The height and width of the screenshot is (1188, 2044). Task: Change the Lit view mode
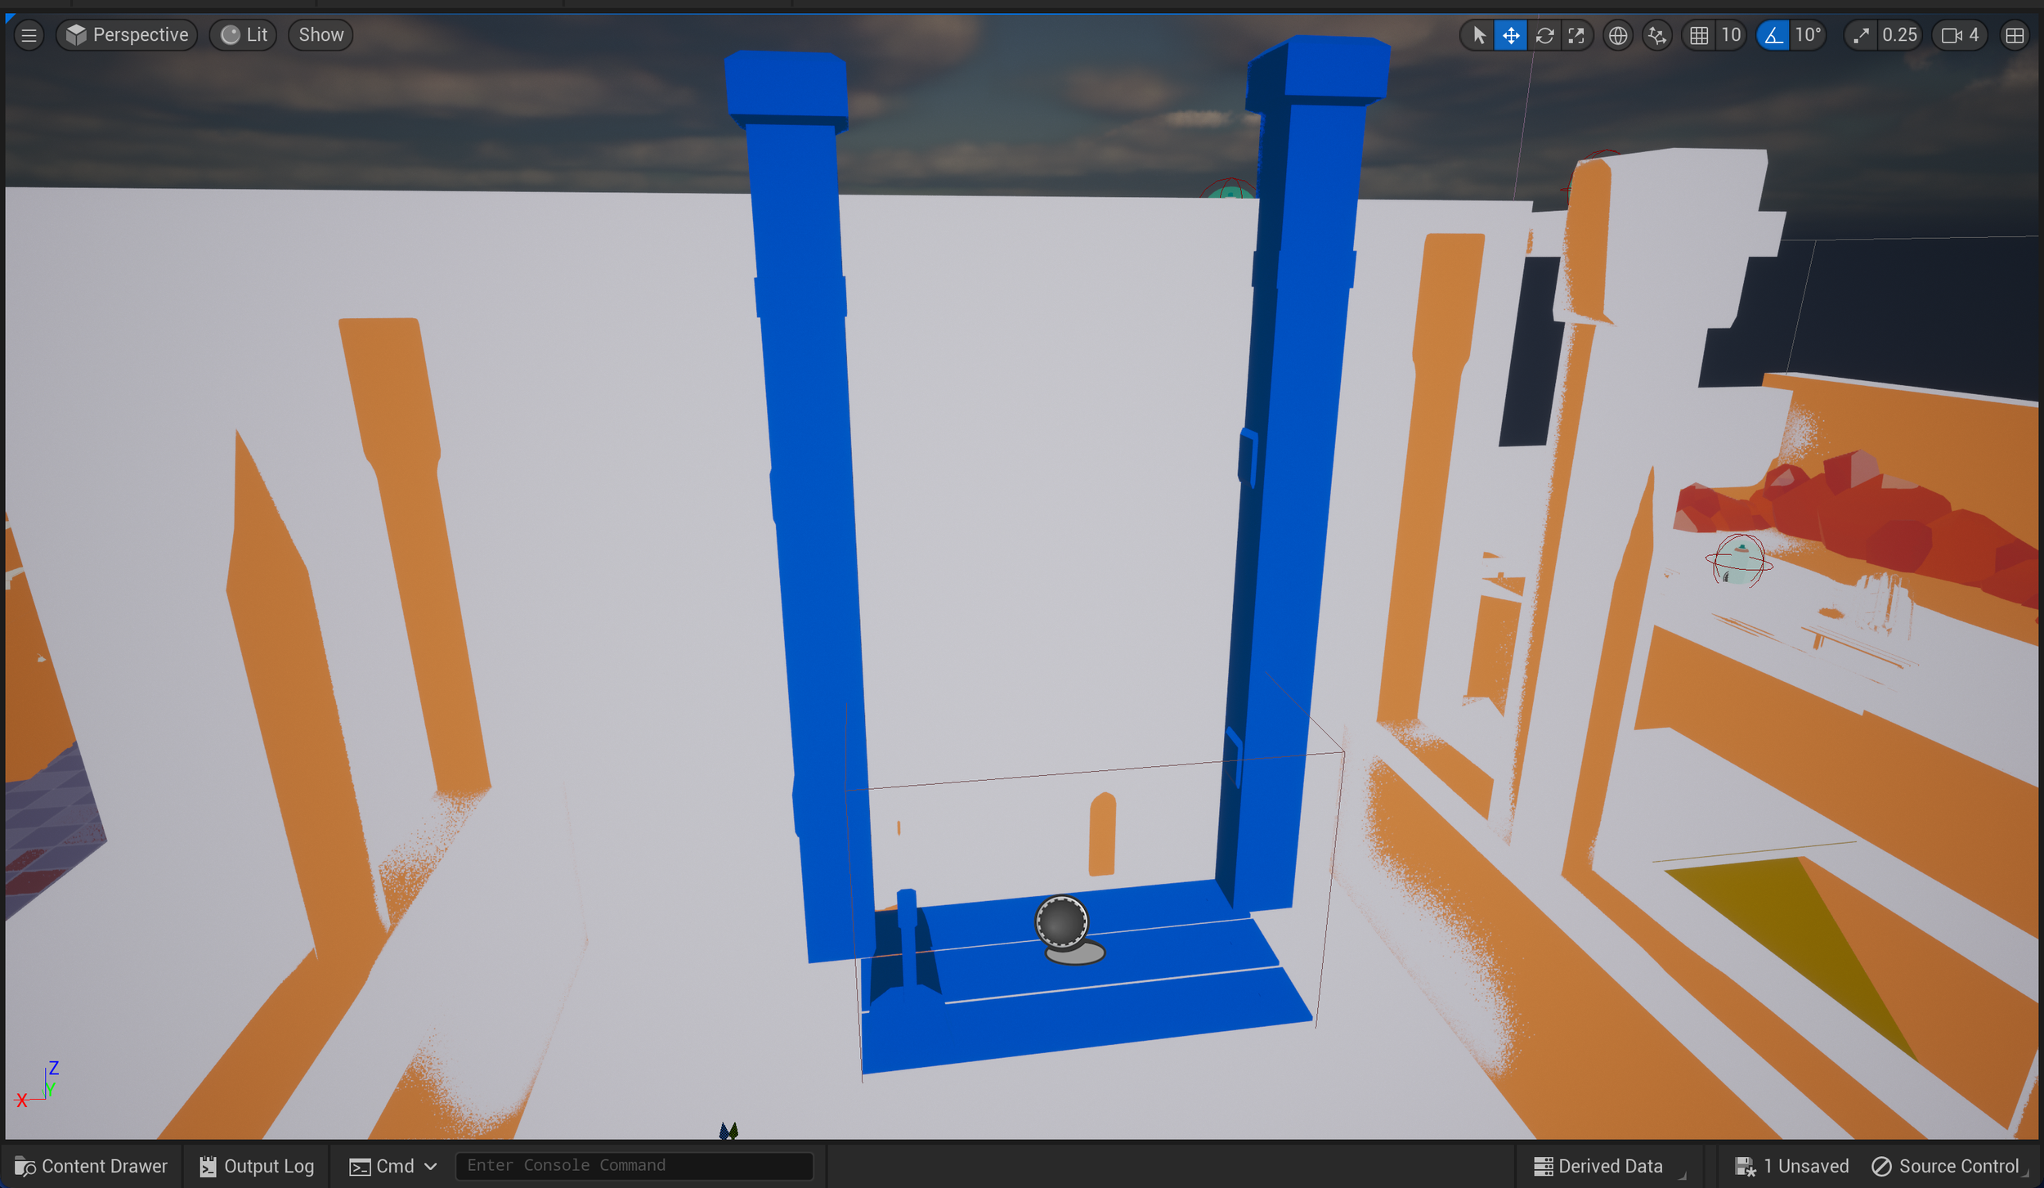click(244, 35)
